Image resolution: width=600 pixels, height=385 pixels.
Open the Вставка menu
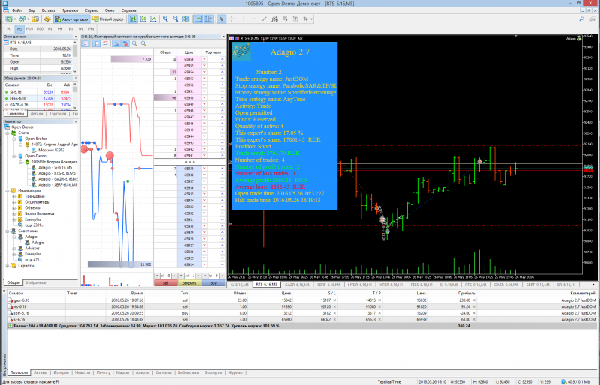(49, 10)
